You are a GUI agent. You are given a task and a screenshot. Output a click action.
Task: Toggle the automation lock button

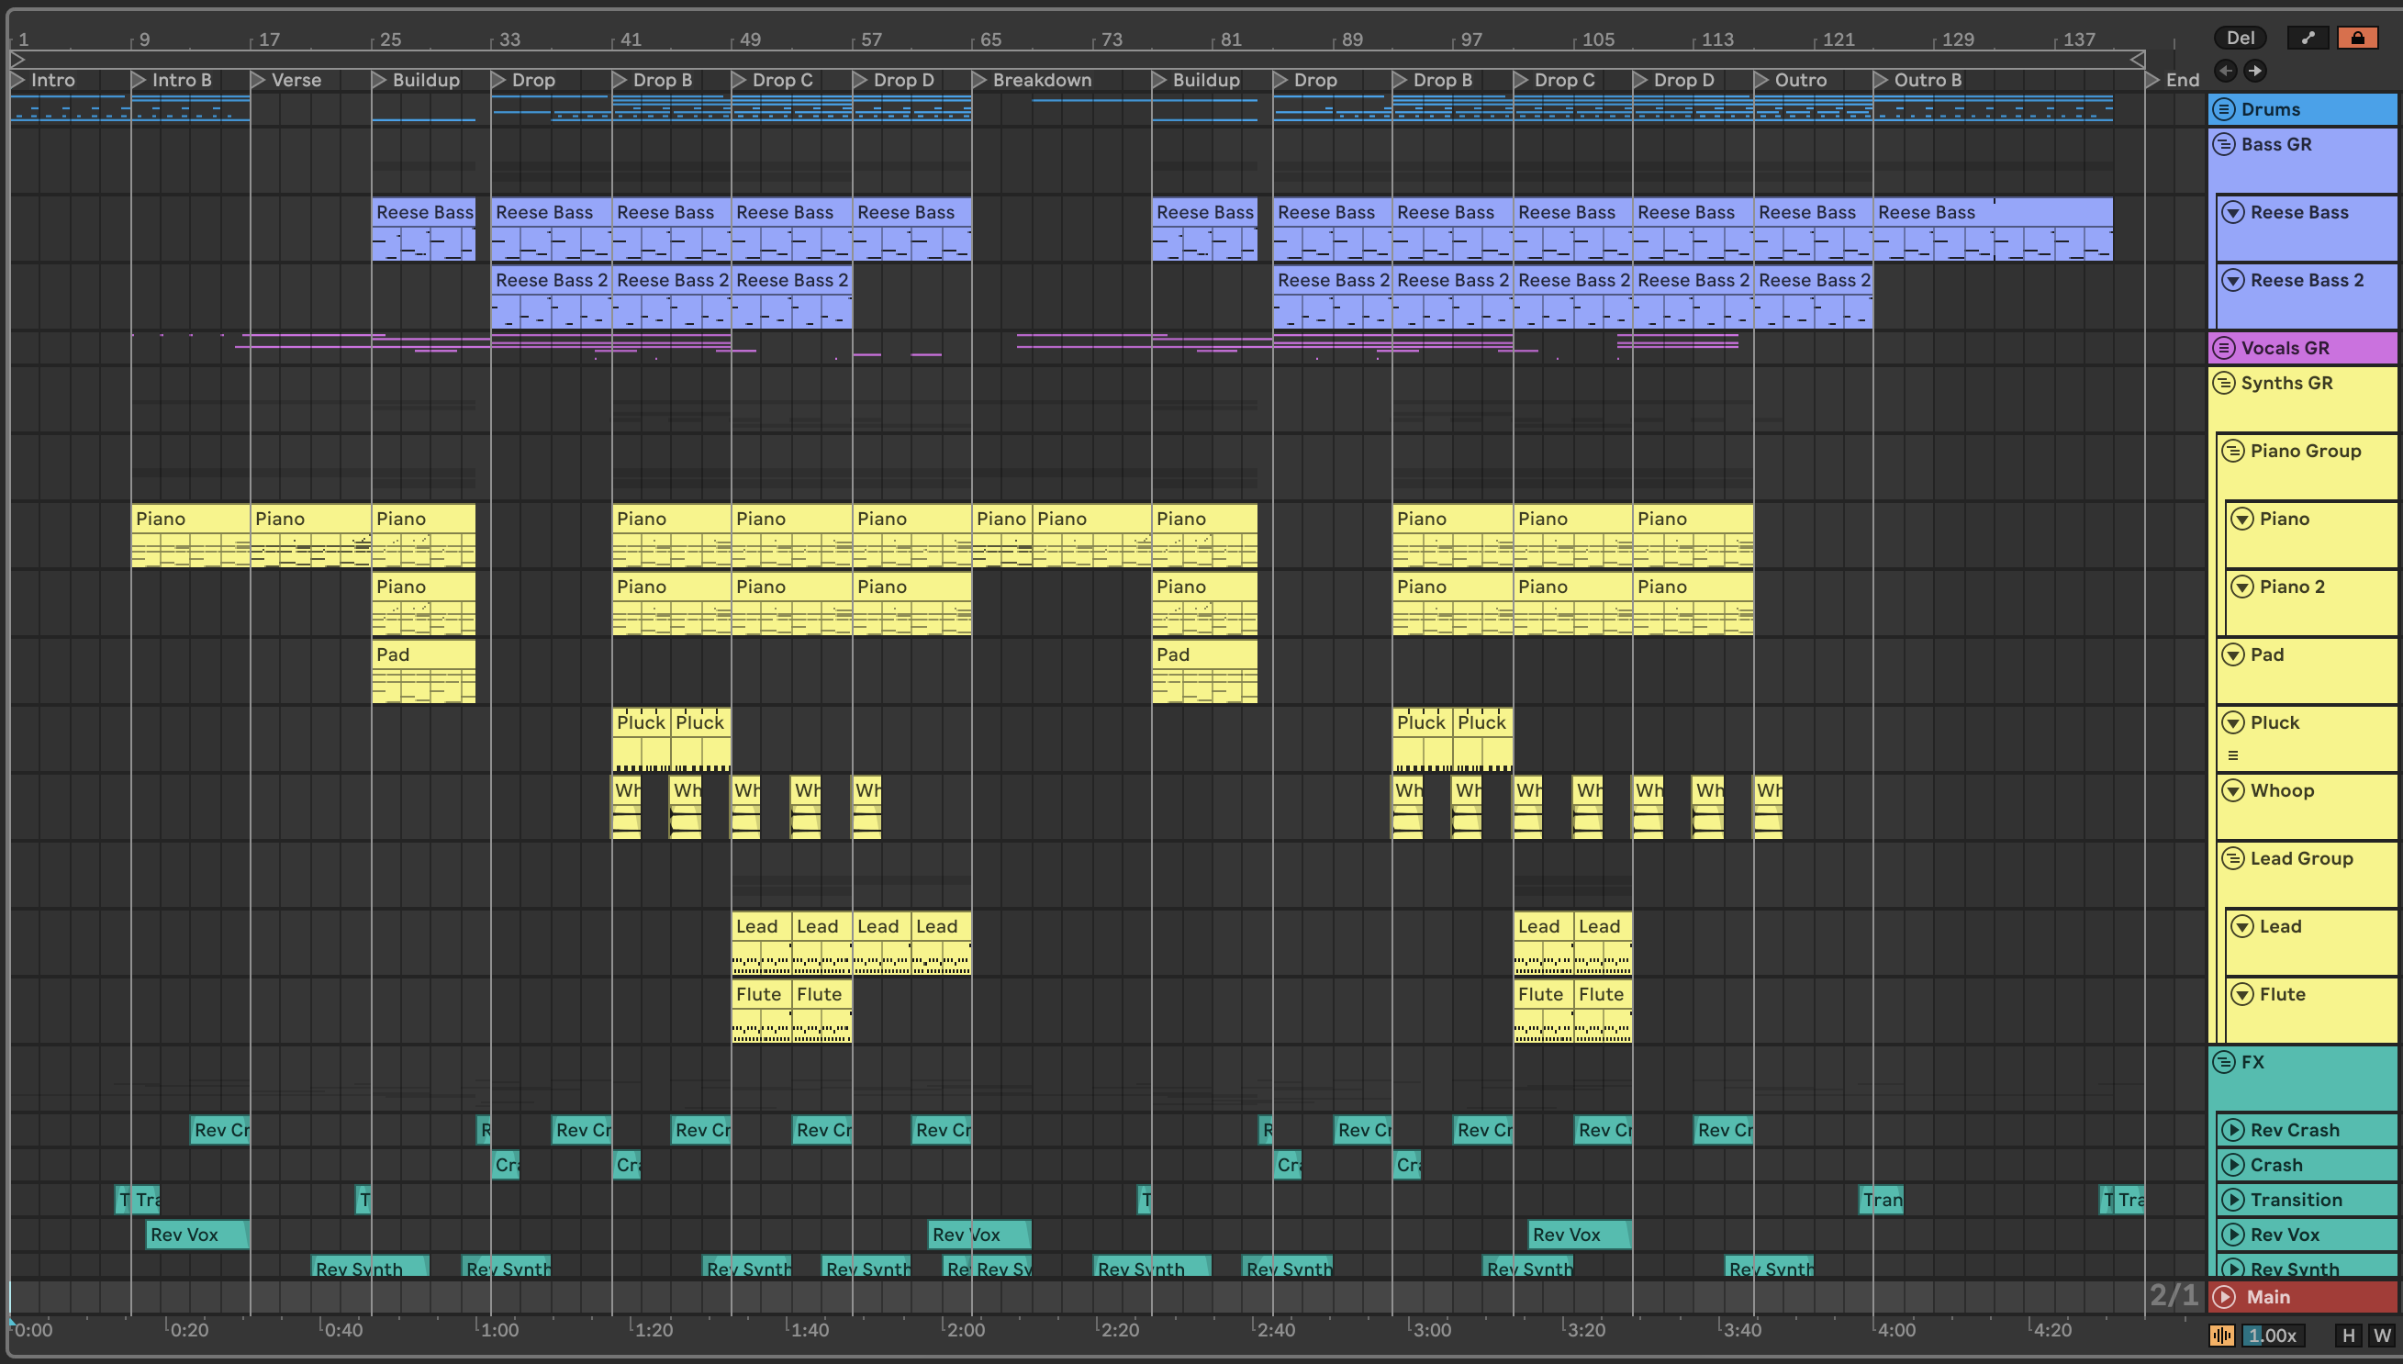(2357, 38)
